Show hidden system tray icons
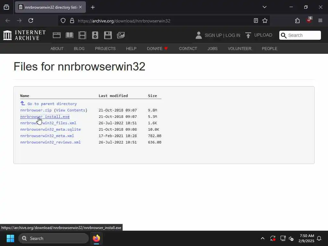The image size is (328, 246). (x=263, y=238)
